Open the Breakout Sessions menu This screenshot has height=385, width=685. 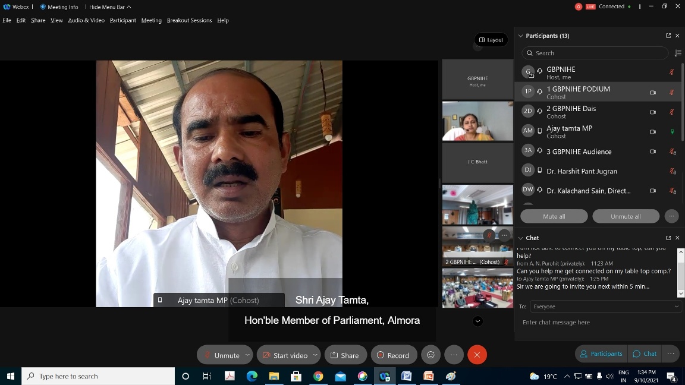click(189, 20)
